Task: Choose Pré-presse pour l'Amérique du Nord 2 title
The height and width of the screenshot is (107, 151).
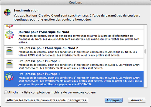Action: pyautogui.click(x=48, y=48)
